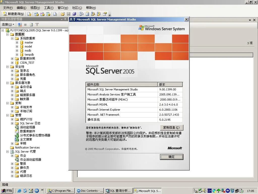Collapse the 系统数据库 tree node
The height and width of the screenshot is (194, 258).
[12, 38]
